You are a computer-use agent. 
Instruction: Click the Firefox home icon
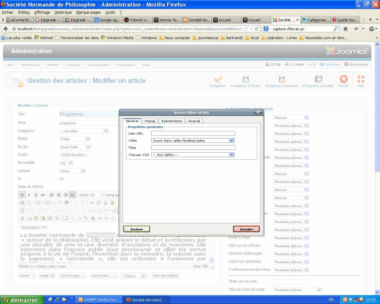(345, 29)
